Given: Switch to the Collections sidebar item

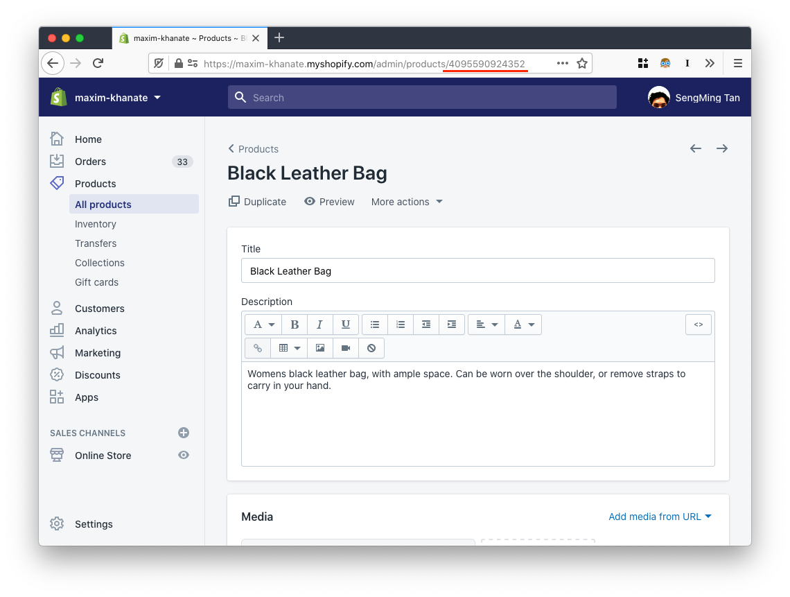Looking at the screenshot, I should coord(99,262).
